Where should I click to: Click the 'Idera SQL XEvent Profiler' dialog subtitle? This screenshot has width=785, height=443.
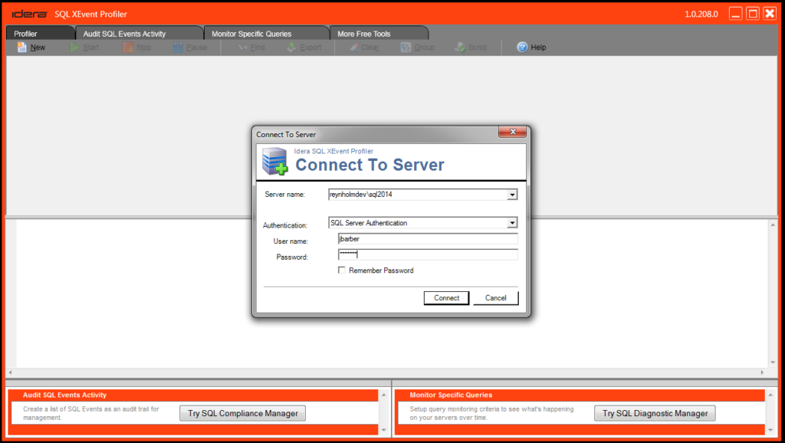pos(333,151)
